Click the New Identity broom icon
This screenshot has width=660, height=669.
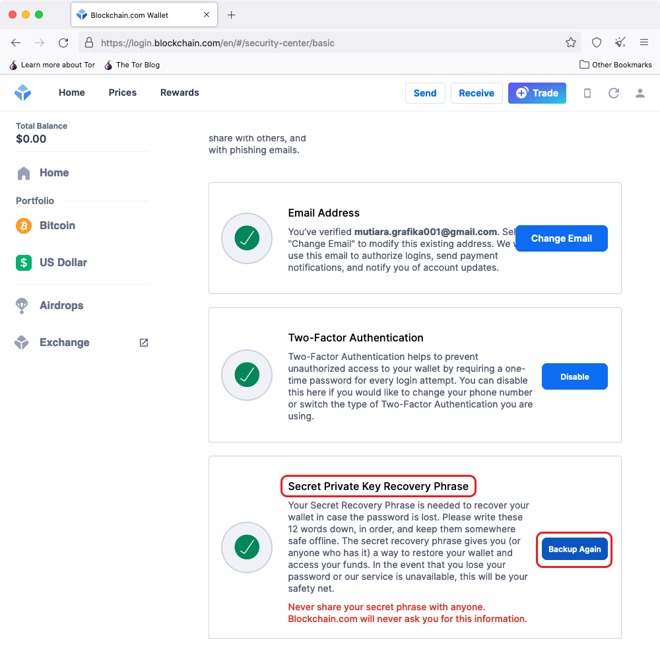(x=620, y=42)
